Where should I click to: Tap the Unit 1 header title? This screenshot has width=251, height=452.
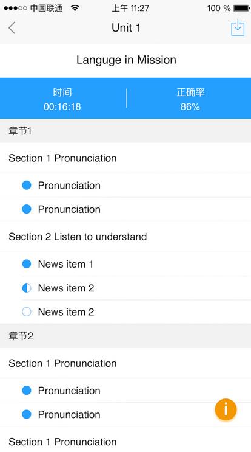pos(126,27)
